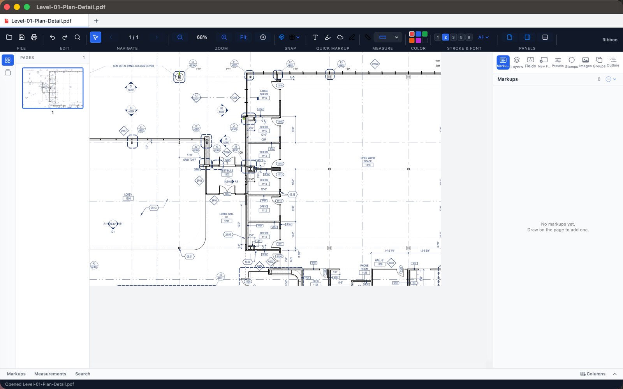This screenshot has height=389, width=623.
Task: Click the page number field 1 / 1
Action: point(134,37)
